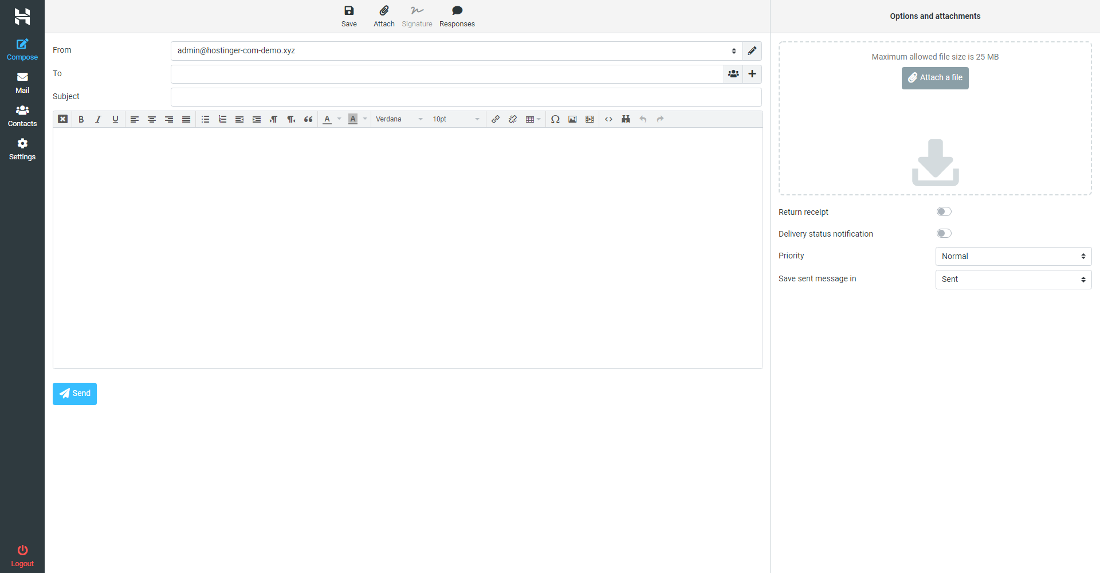This screenshot has height=573, width=1100.
Task: Click the bullet list icon
Action: [205, 119]
